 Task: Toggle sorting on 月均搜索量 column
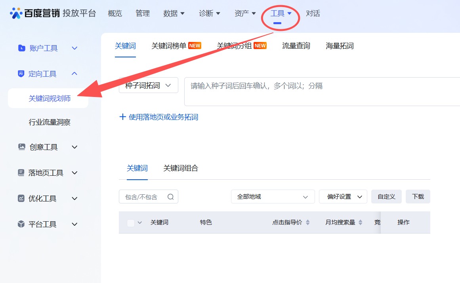click(x=361, y=222)
